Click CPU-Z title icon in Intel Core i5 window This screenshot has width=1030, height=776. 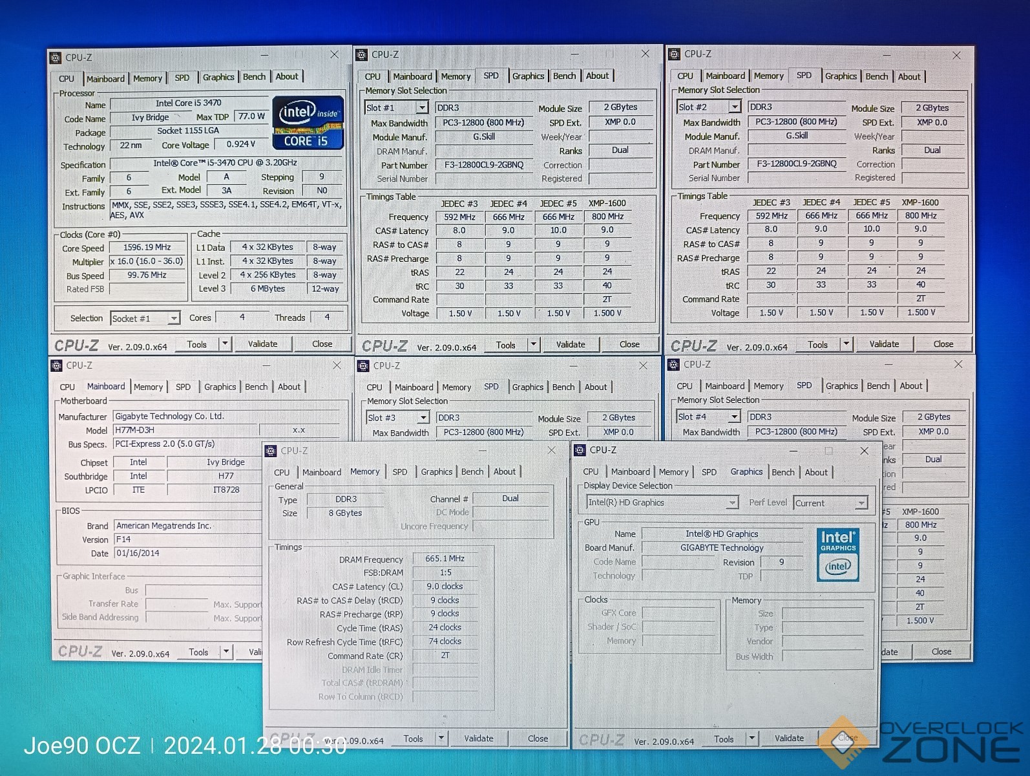pos(56,58)
